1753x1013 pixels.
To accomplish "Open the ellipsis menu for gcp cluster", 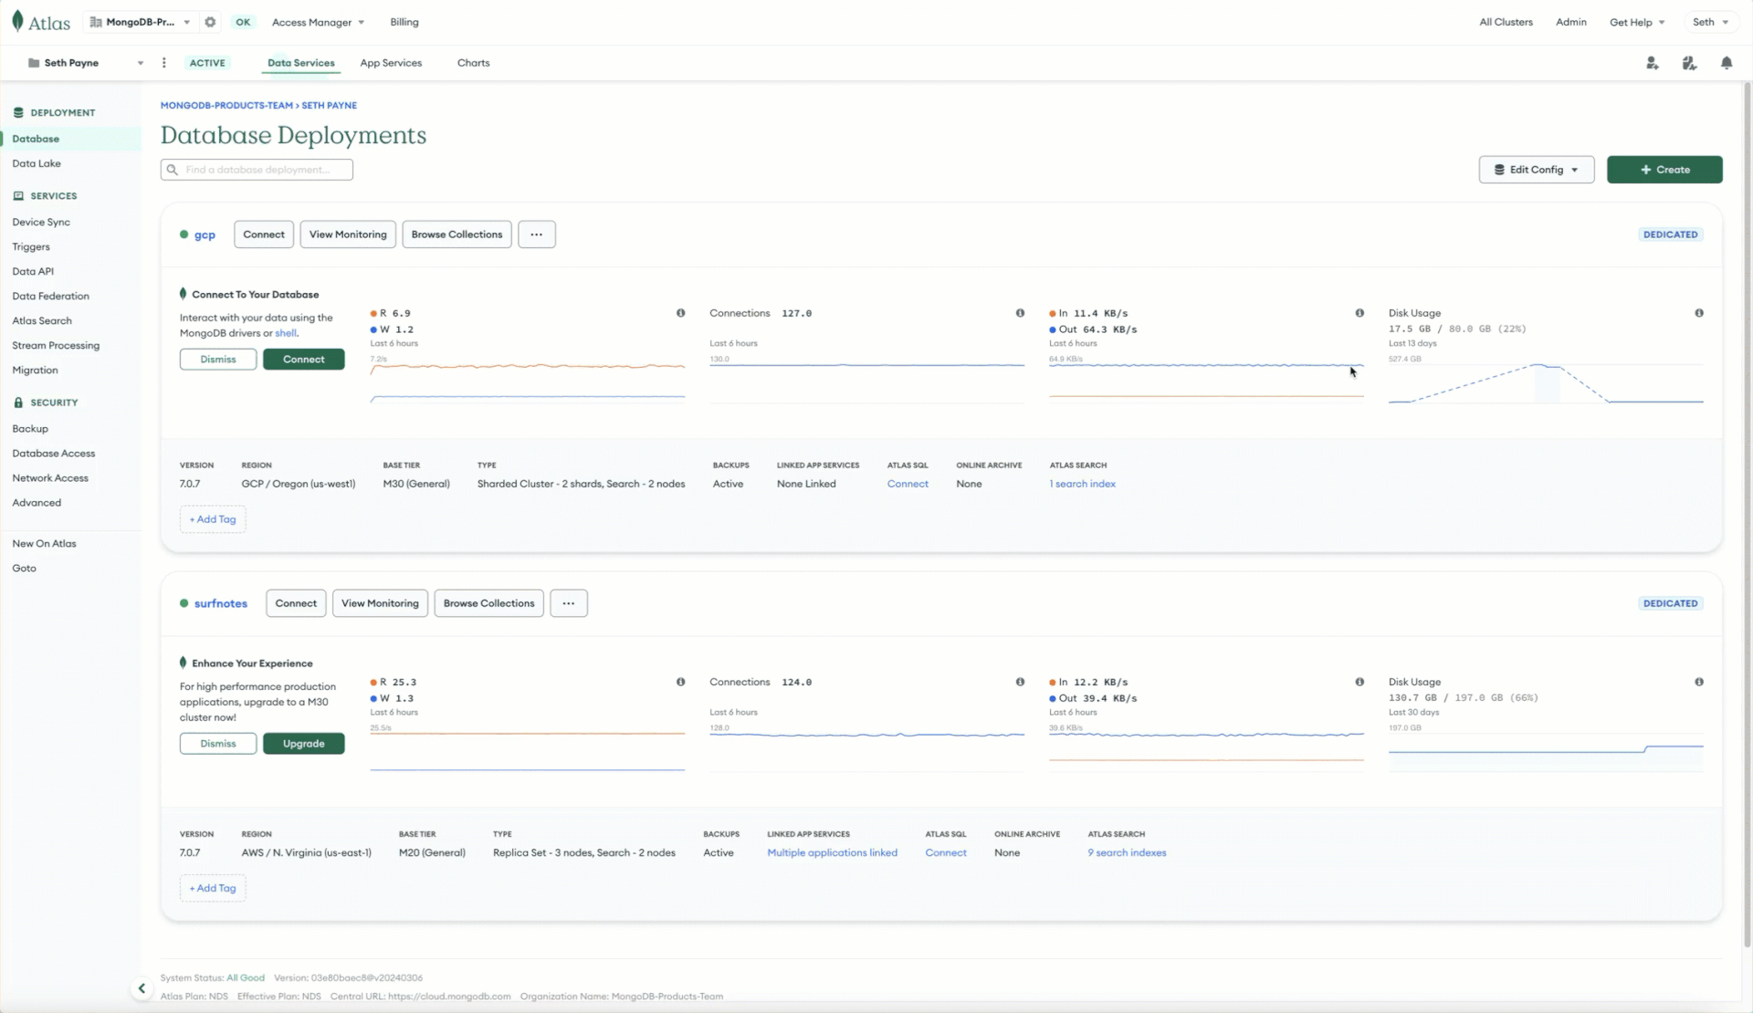I will coord(536,235).
